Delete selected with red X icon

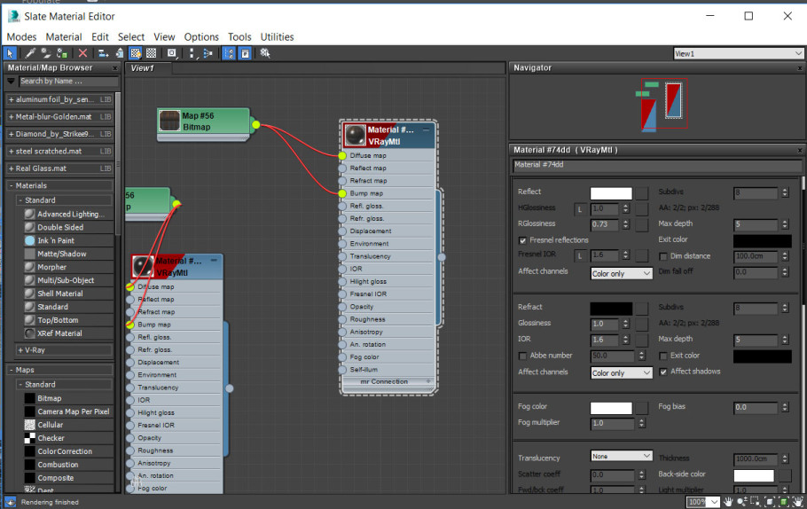point(82,53)
